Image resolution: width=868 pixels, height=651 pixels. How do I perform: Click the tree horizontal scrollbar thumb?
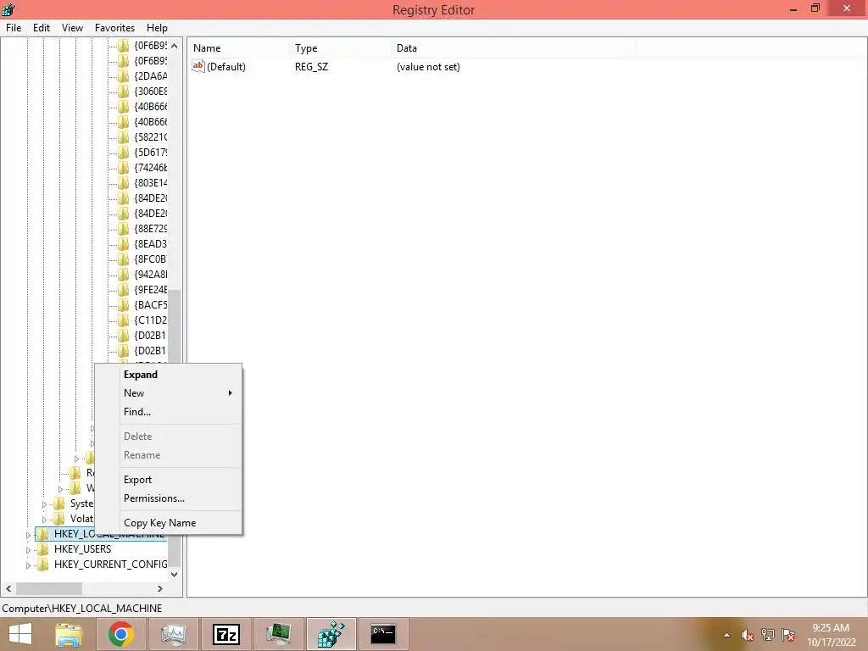click(x=49, y=588)
